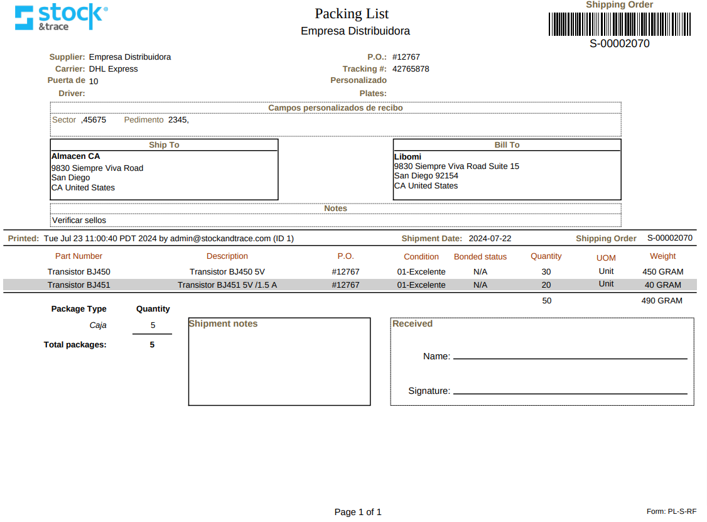Click '9830 Siempre Viva Road Suite 15' address
Image resolution: width=707 pixels, height=522 pixels.
456,166
